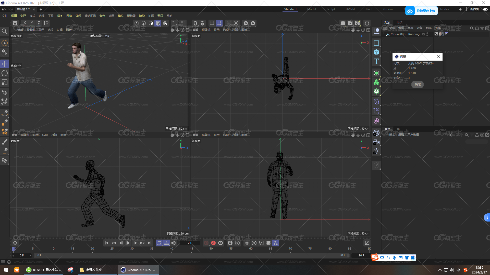Screen dimensions: 490x275
Task: Add a new layout with plus icon
Action: click(460, 9)
